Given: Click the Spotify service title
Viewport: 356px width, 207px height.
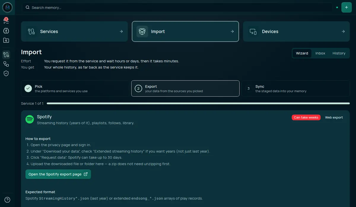Looking at the screenshot, I should tap(44, 117).
